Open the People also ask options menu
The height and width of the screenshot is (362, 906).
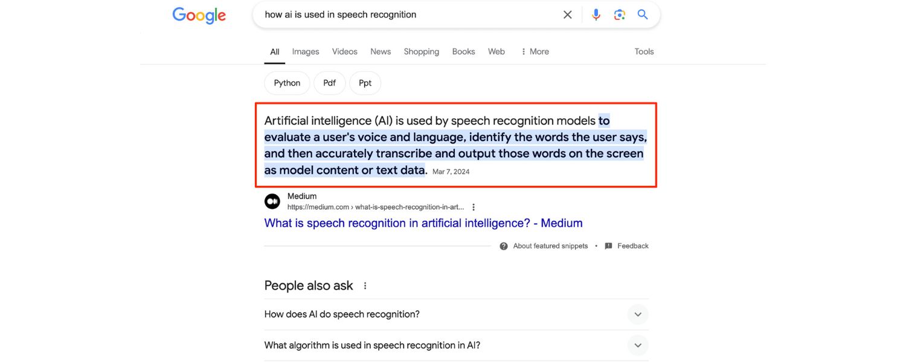click(x=364, y=285)
